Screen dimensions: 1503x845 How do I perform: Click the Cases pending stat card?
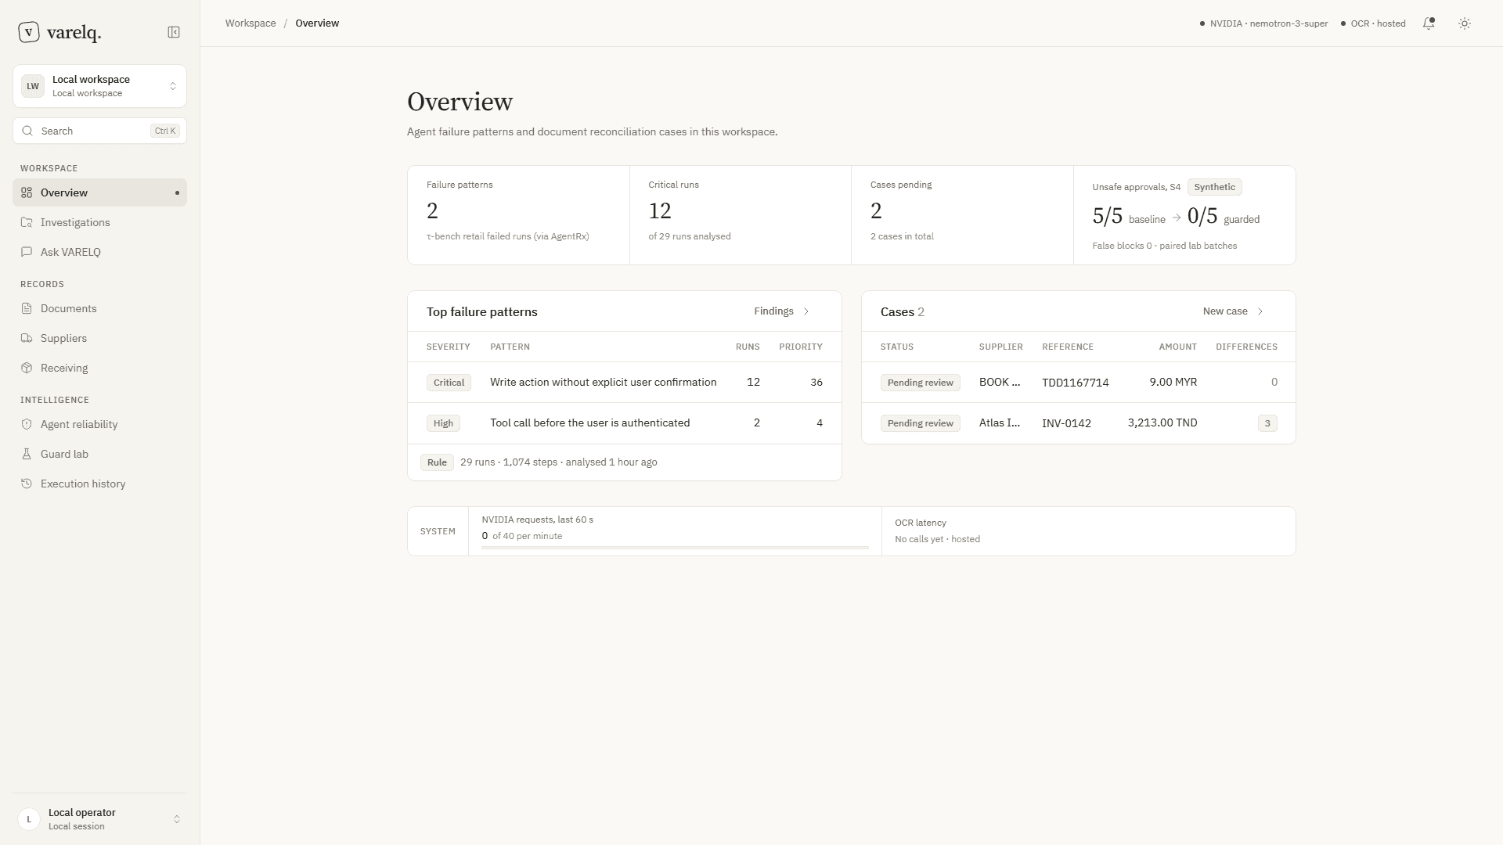pyautogui.click(x=962, y=215)
